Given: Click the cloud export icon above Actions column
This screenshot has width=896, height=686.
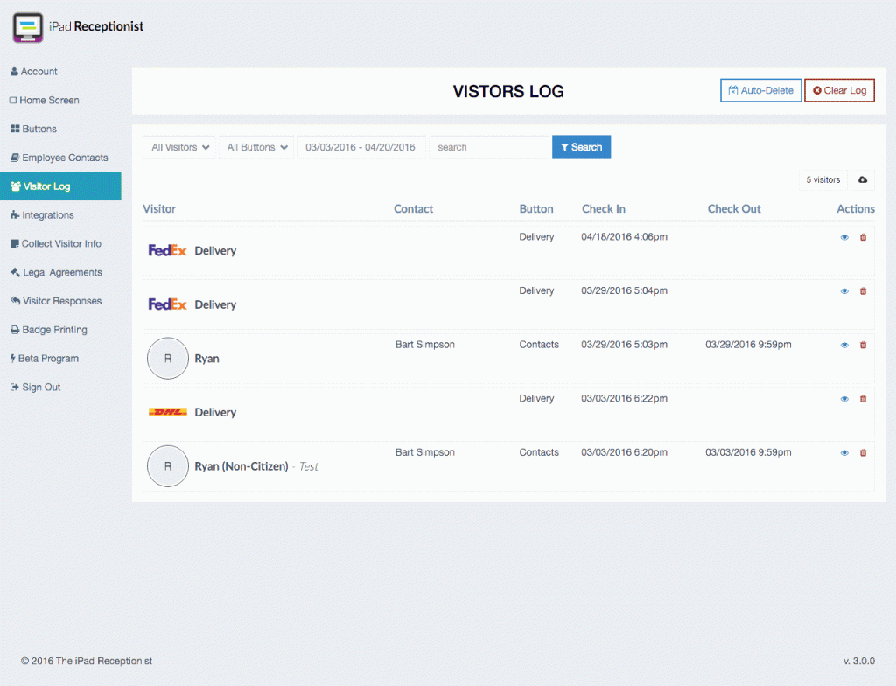Looking at the screenshot, I should [x=863, y=179].
